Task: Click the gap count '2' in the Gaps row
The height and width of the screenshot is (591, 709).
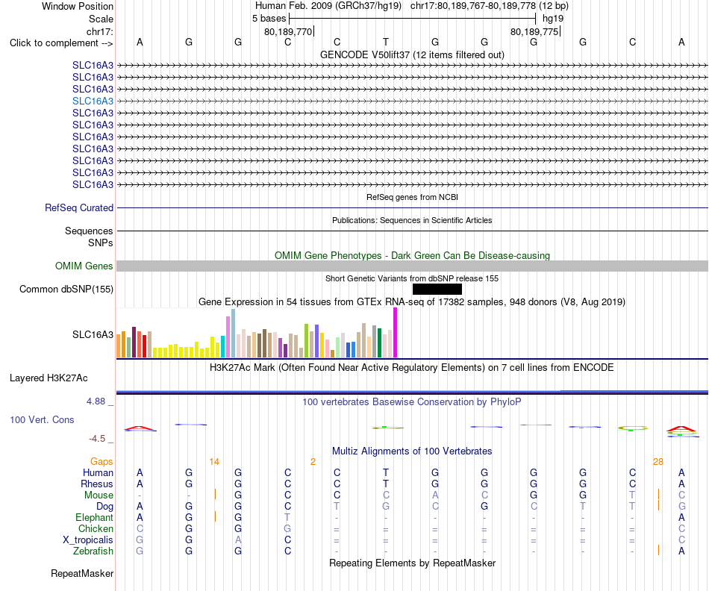Action: point(313,462)
